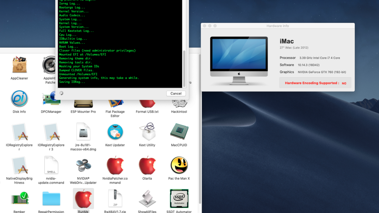Image resolution: width=379 pixels, height=213 pixels.
Task: Open the ShowAllFiles app icon
Action: 147,199
